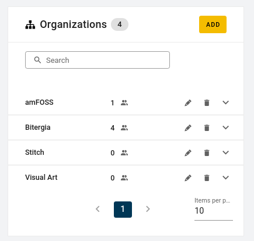
Task: Delete the amFOSS organization
Action: (x=207, y=102)
